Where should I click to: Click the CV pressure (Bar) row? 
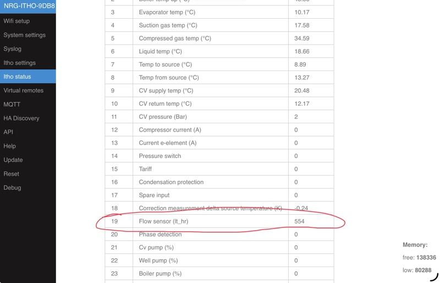click(163, 117)
